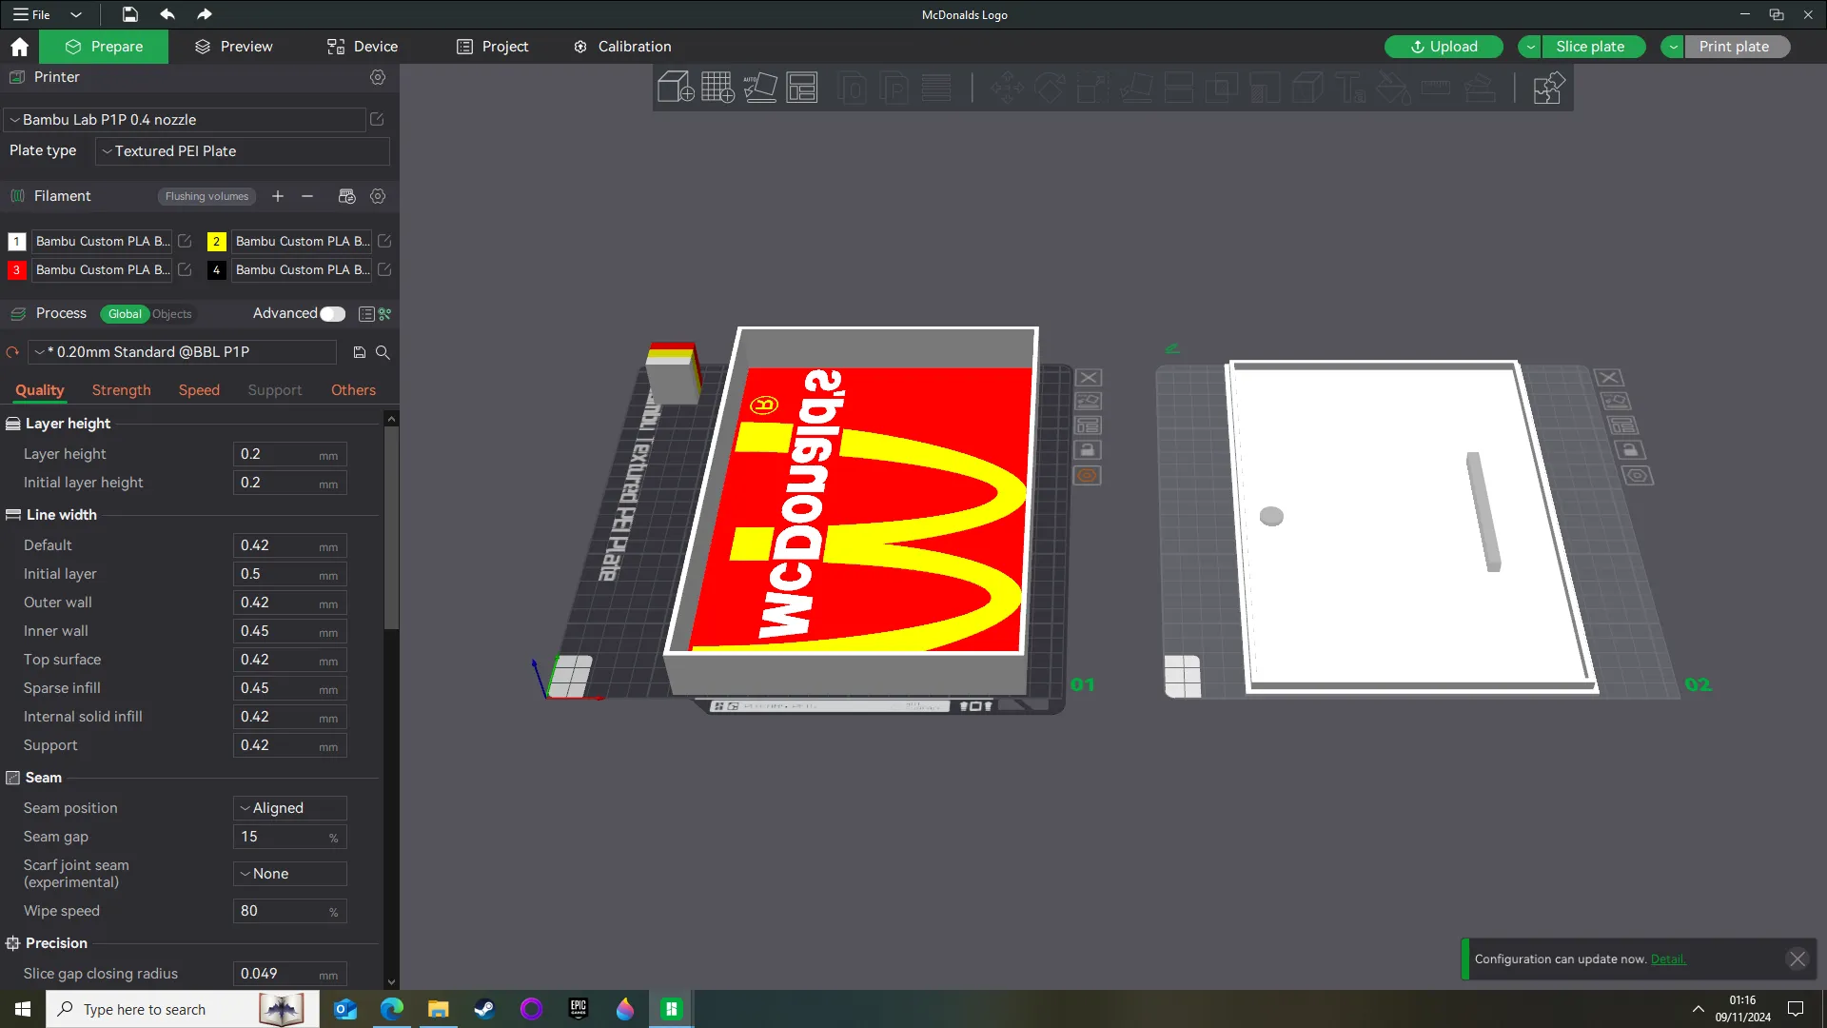Remove plate 02 with its X icon
This screenshot has width=1827, height=1028.
pos(1608,378)
